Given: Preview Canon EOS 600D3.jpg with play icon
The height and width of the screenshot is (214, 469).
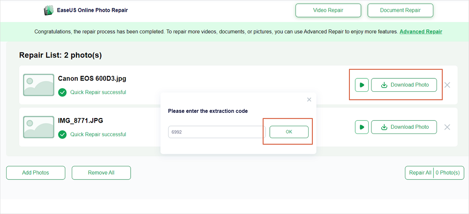Looking at the screenshot, I should coord(362,85).
